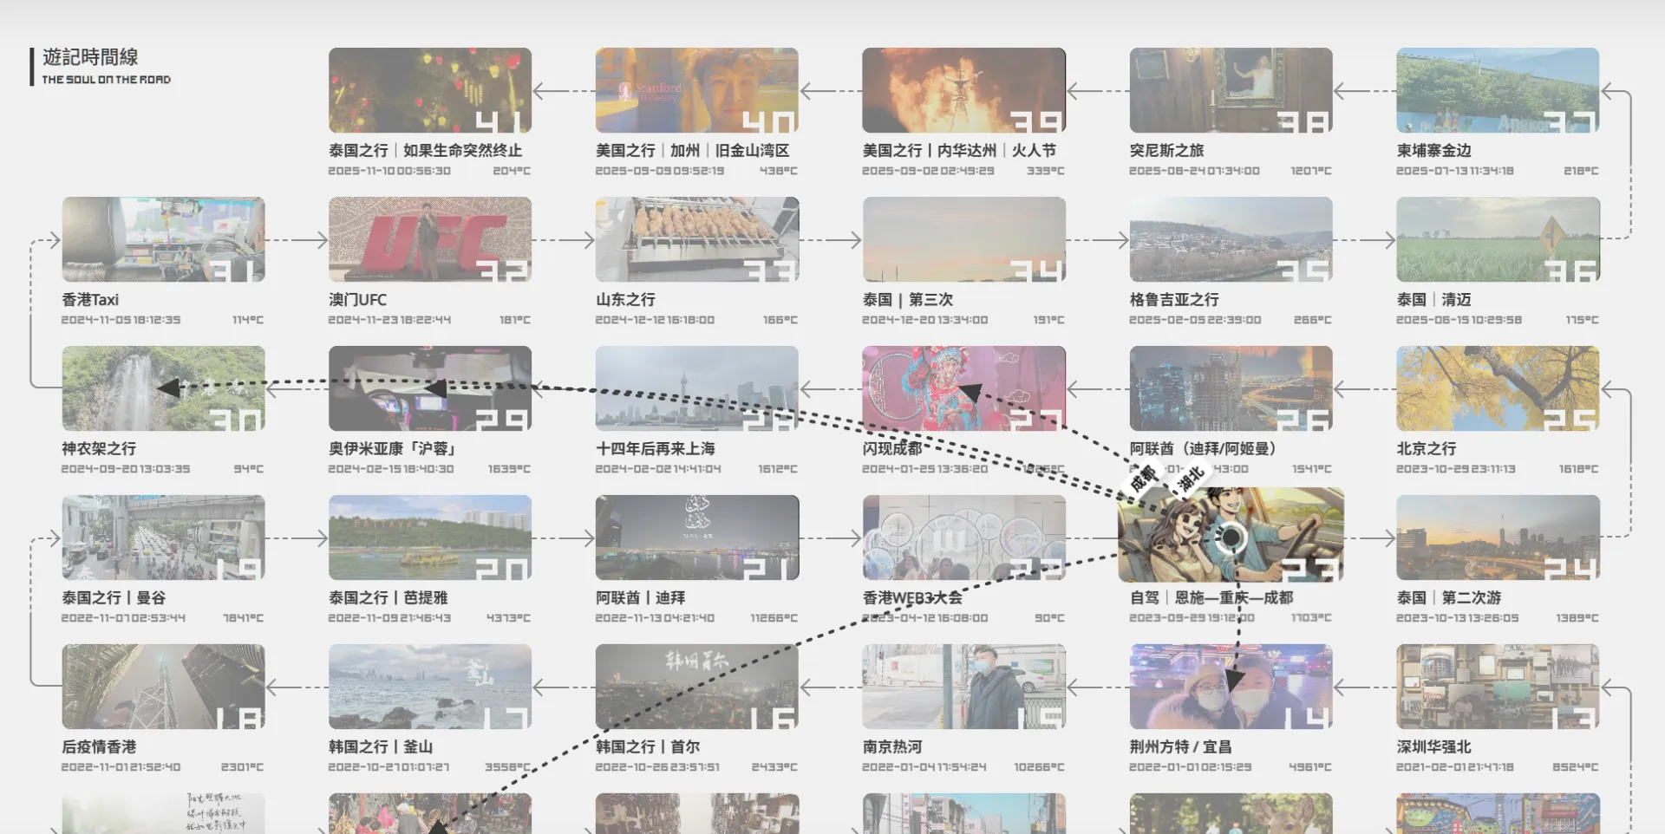This screenshot has width=1665, height=834.
Task: Open the 韩国之行 | 釜山 seaside thumbnail
Action: tap(429, 687)
